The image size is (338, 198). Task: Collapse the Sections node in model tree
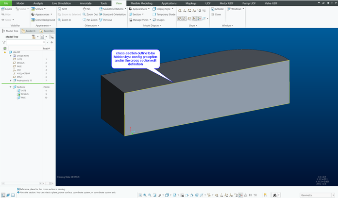coord(11,87)
